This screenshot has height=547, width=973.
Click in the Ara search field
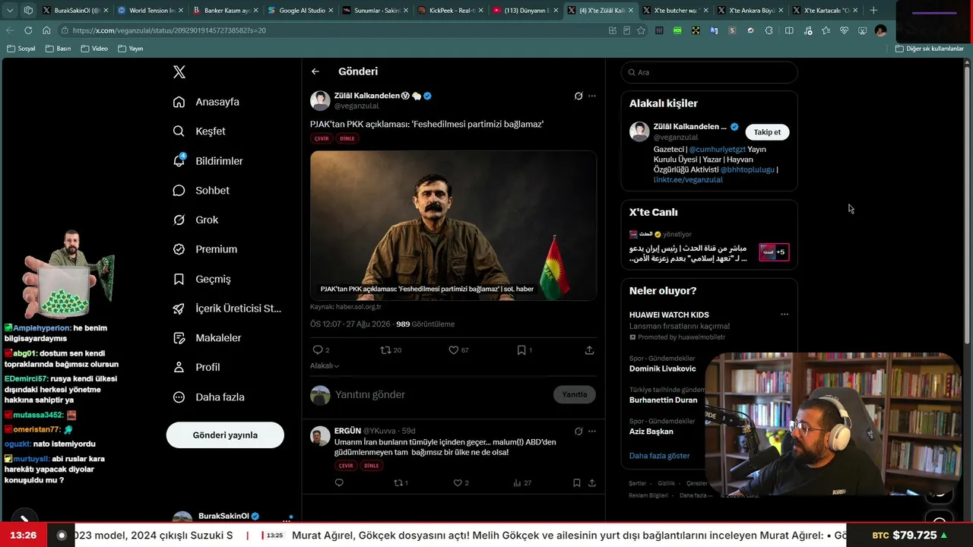(x=709, y=72)
